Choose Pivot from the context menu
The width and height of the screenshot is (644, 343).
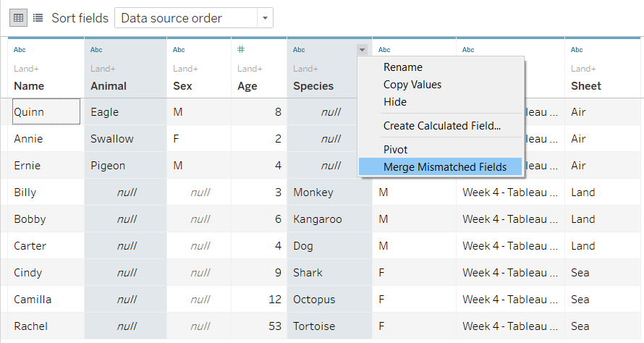pos(396,150)
